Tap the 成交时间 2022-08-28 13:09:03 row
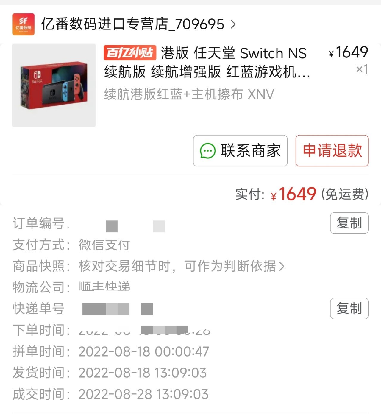Viewport: 381px width, 414px height. coord(110,394)
